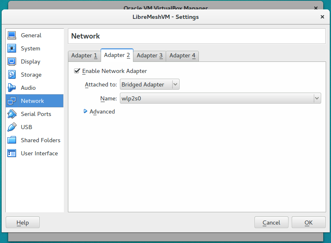Switch to Adapter 1 tab
331x243 pixels.
point(84,56)
